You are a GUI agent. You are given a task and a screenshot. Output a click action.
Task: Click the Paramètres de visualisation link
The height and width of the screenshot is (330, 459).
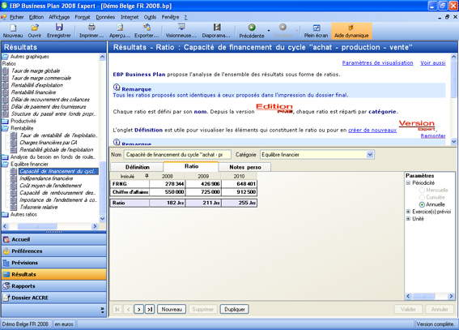[x=377, y=62]
